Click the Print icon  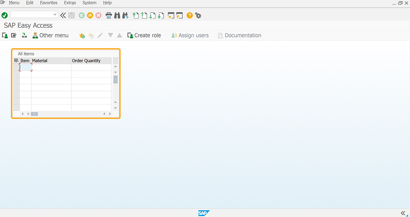click(x=109, y=15)
